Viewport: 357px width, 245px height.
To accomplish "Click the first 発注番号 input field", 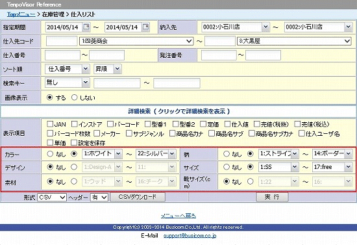I will pyautogui.click(x=219, y=55).
